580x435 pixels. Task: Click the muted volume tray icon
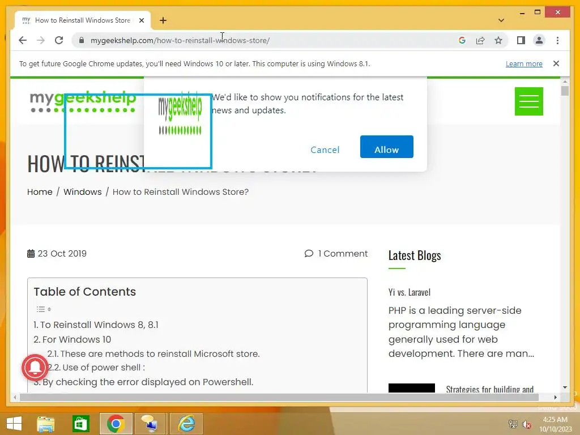pyautogui.click(x=527, y=424)
